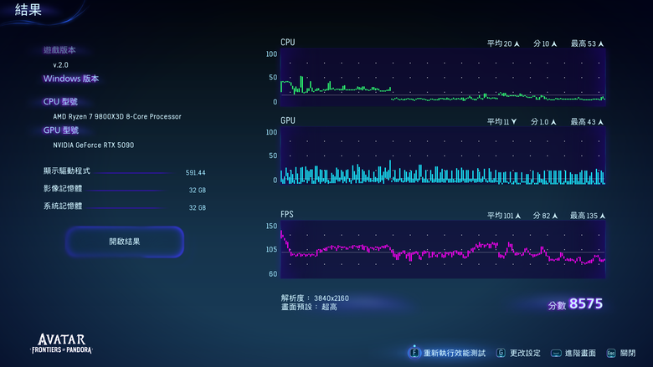This screenshot has width=653, height=367.
Task: Click the 結果 page title
Action: coord(28,9)
